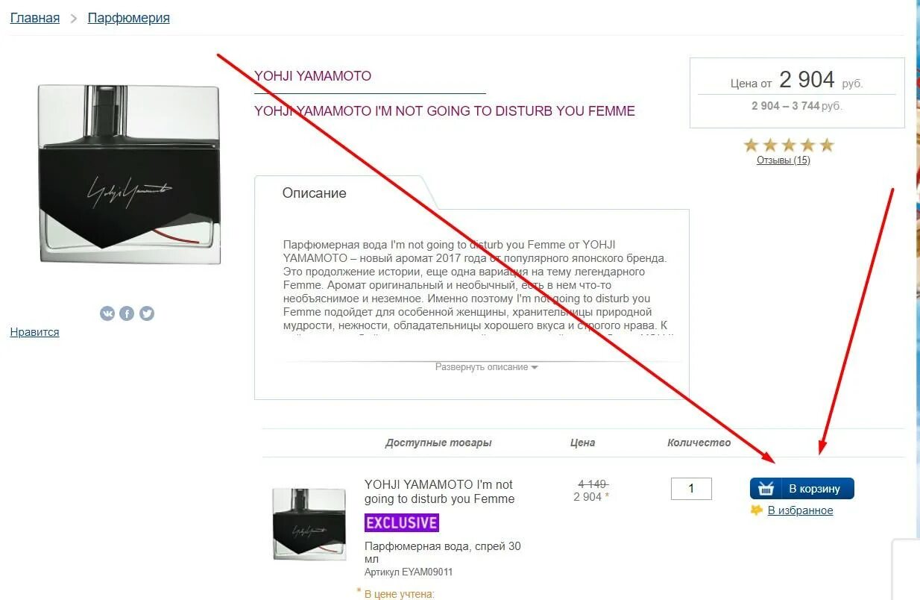Share product via VK icon

tap(107, 313)
